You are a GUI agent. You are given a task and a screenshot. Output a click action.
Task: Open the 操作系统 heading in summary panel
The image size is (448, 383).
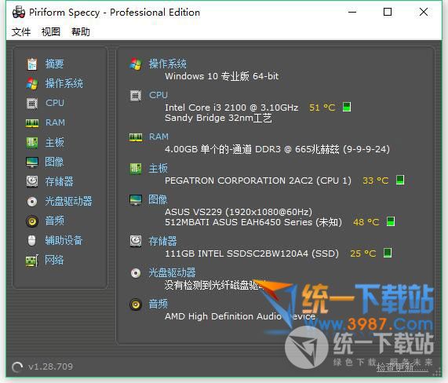168,64
